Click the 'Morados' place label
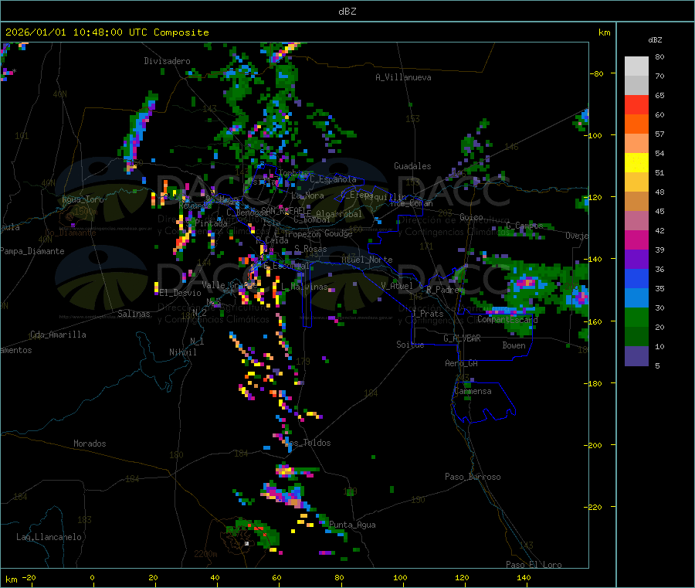Viewport: 695px width, 588px height. click(x=90, y=444)
